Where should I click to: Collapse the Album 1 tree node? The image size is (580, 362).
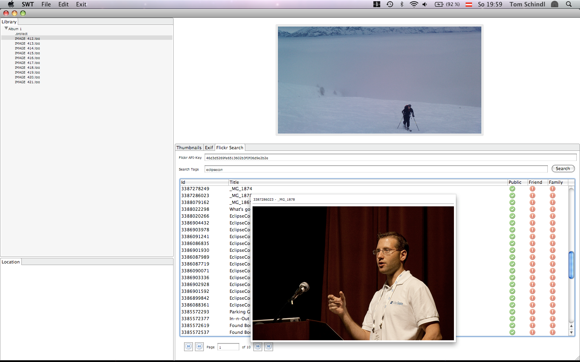coord(6,29)
